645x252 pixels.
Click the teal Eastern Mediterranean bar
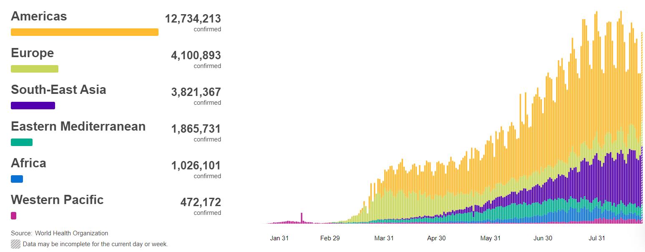click(22, 142)
